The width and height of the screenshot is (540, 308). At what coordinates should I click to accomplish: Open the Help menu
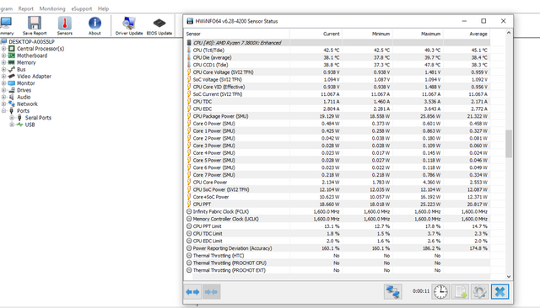103,8
